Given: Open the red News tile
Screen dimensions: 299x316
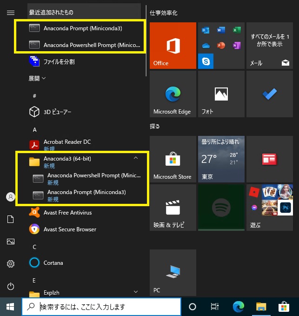Looking at the screenshot, I should (270, 159).
